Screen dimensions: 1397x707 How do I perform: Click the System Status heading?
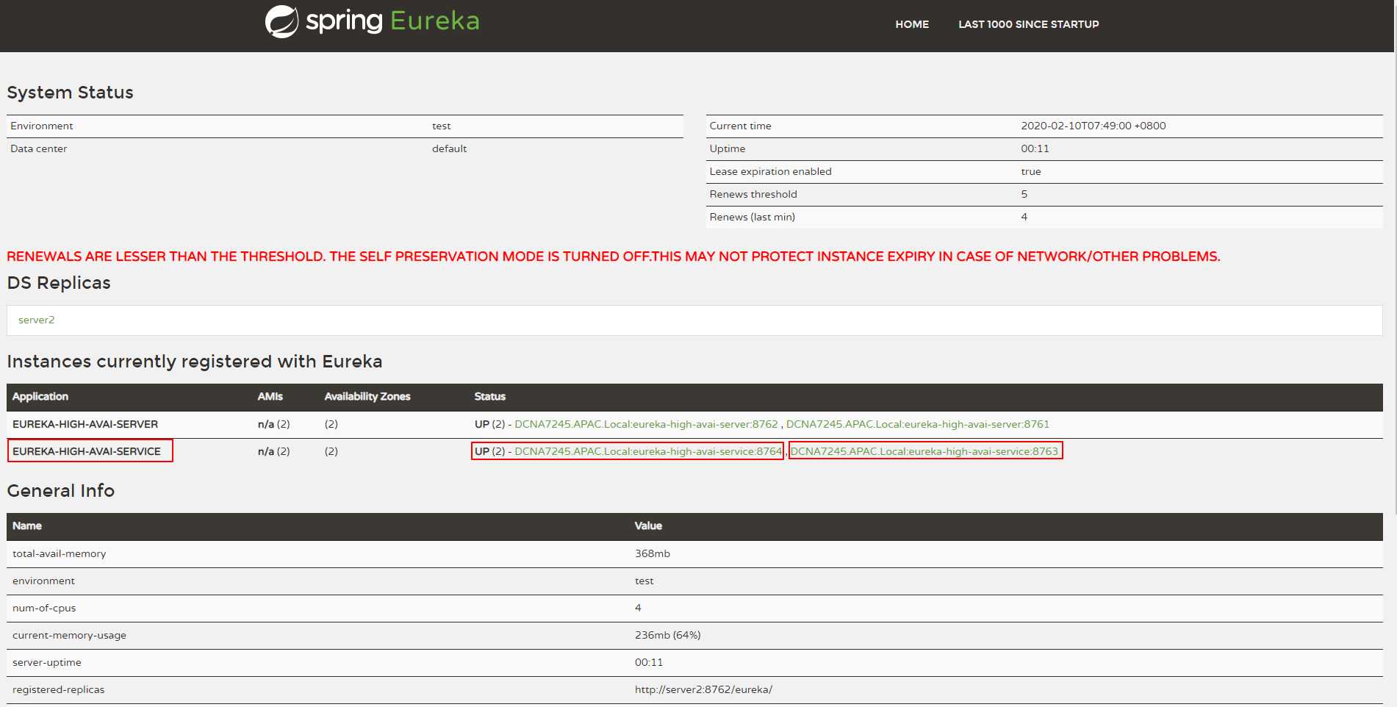[71, 93]
